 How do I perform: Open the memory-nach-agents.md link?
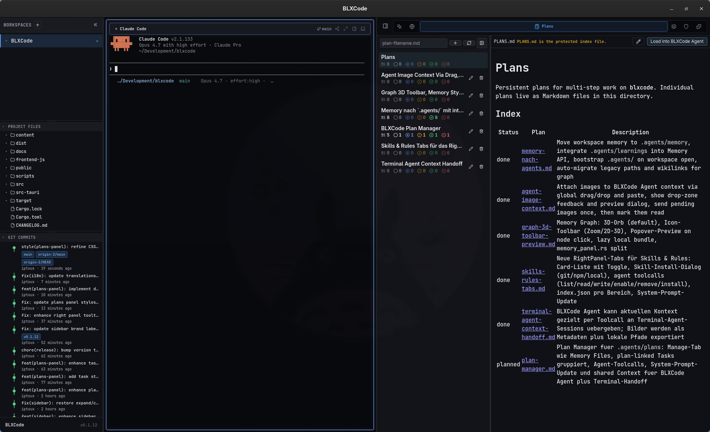pos(537,160)
